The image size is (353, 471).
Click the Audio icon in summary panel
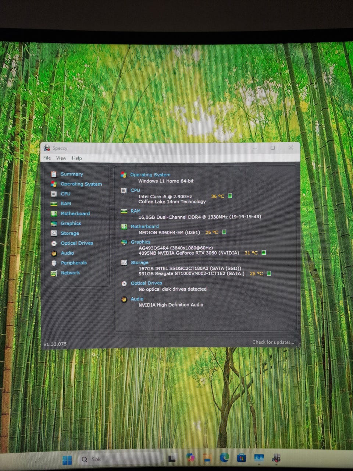(124, 299)
